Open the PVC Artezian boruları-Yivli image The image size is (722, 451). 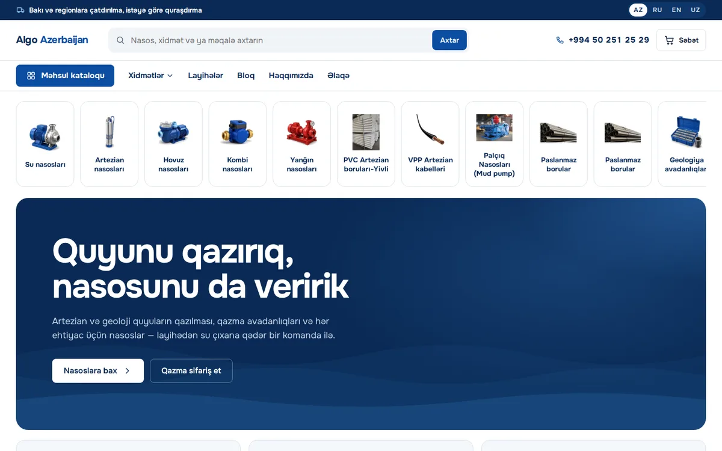366,132
